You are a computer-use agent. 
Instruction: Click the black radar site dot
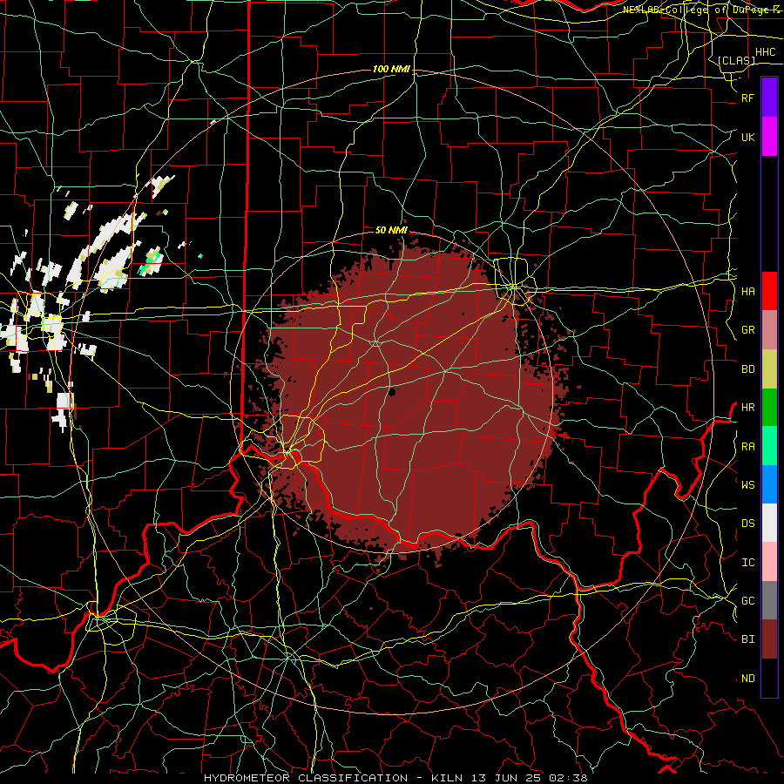(391, 392)
